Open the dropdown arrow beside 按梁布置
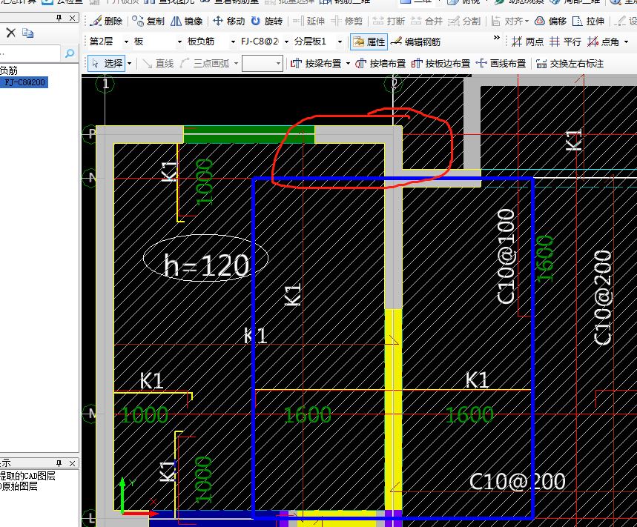 point(348,63)
